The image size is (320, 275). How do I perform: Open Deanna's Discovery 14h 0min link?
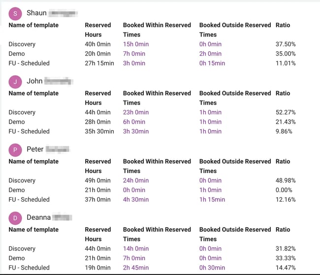pyautogui.click(x=136, y=249)
